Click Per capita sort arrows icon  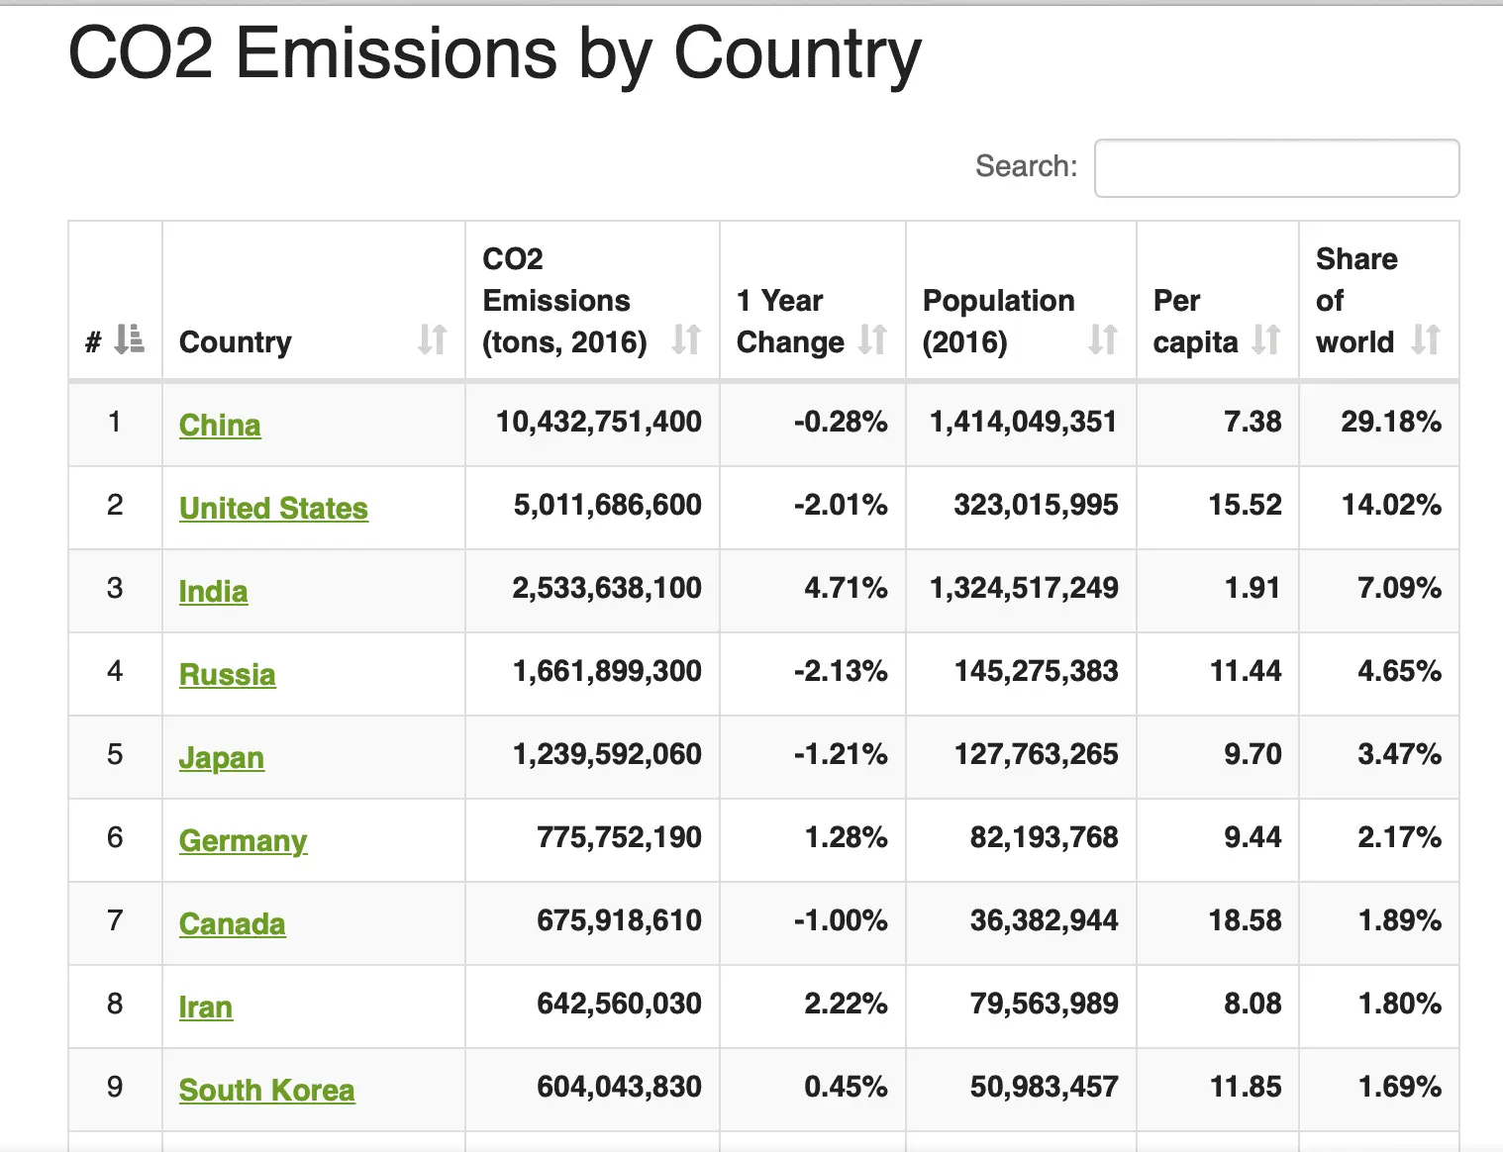pyautogui.click(x=1265, y=339)
